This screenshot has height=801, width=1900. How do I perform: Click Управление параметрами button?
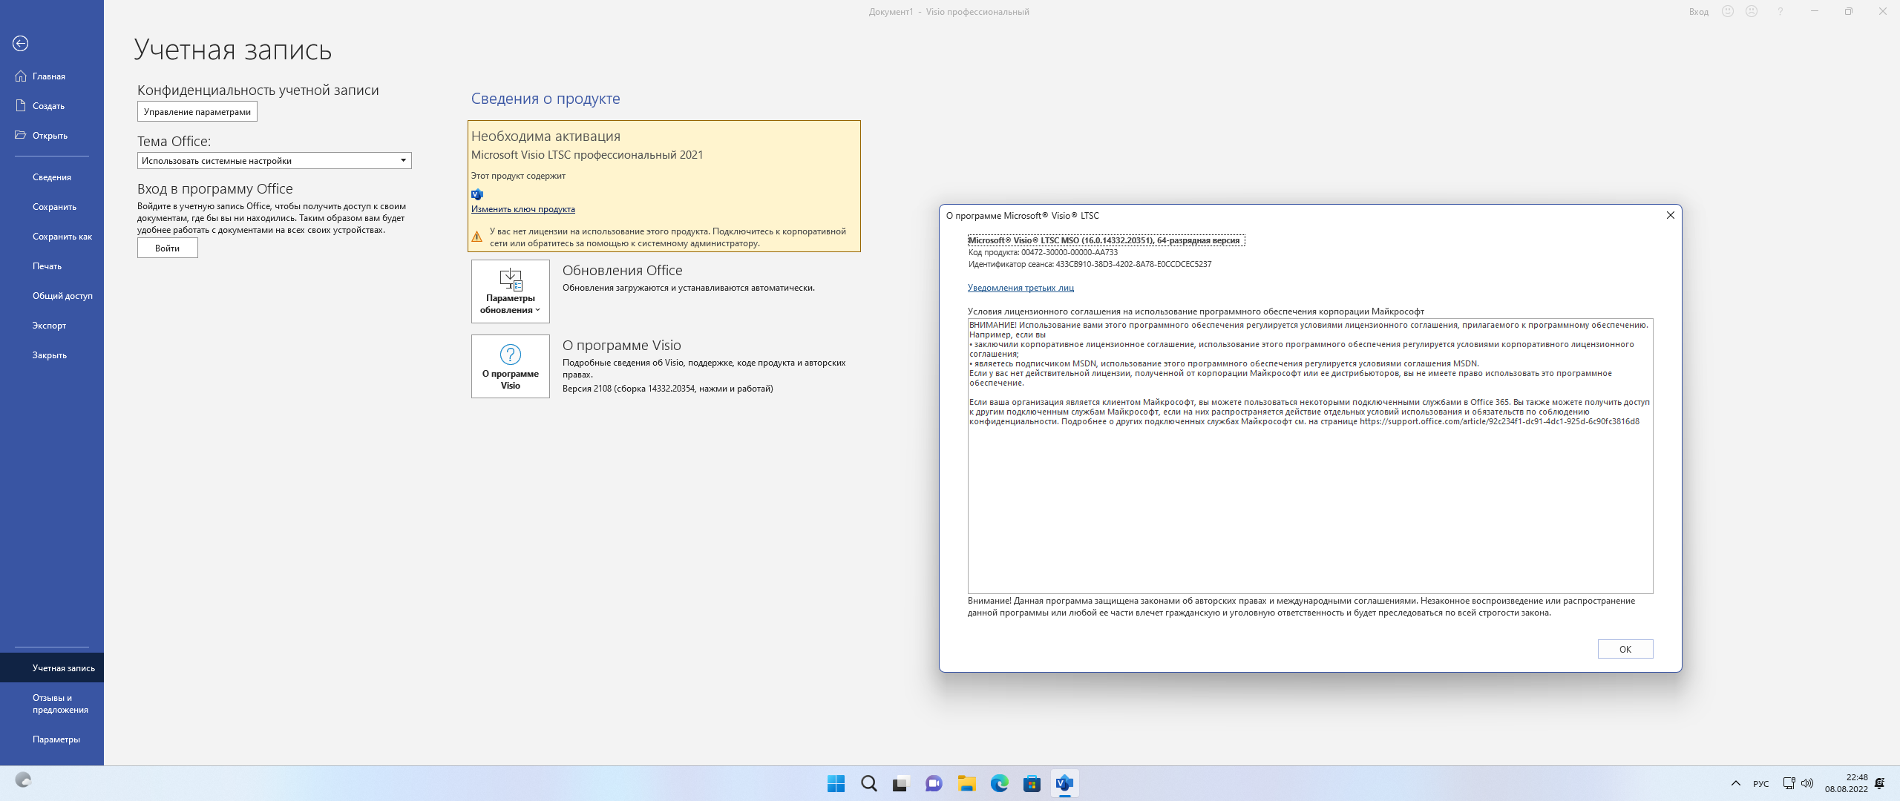pos(197,112)
